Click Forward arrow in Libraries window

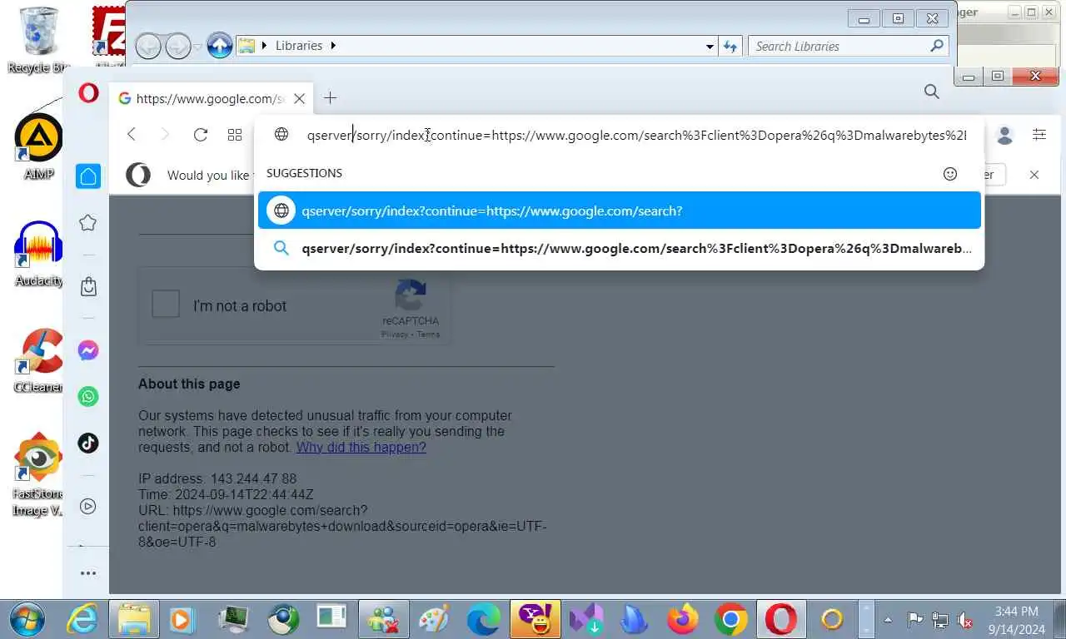coord(178,46)
